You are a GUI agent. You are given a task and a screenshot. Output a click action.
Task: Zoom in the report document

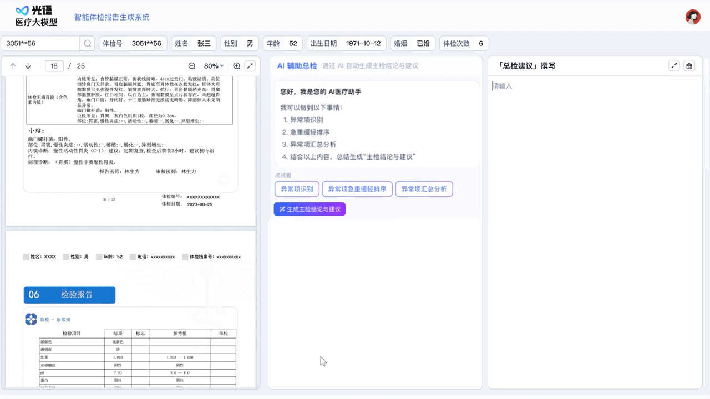(237, 66)
